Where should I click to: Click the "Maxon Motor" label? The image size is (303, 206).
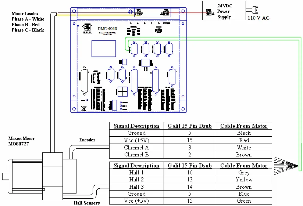coord(22,138)
